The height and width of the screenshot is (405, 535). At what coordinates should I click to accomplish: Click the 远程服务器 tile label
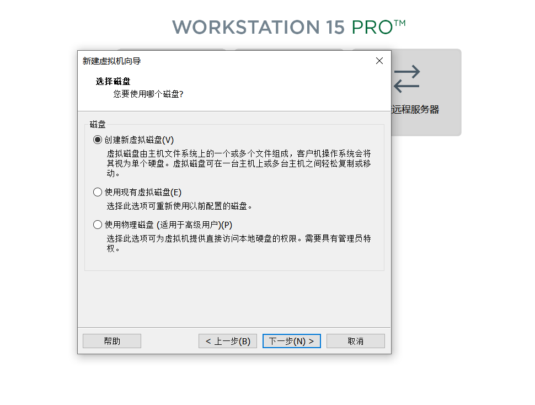coord(415,109)
